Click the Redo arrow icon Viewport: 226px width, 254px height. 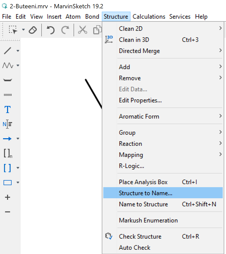(x=65, y=30)
